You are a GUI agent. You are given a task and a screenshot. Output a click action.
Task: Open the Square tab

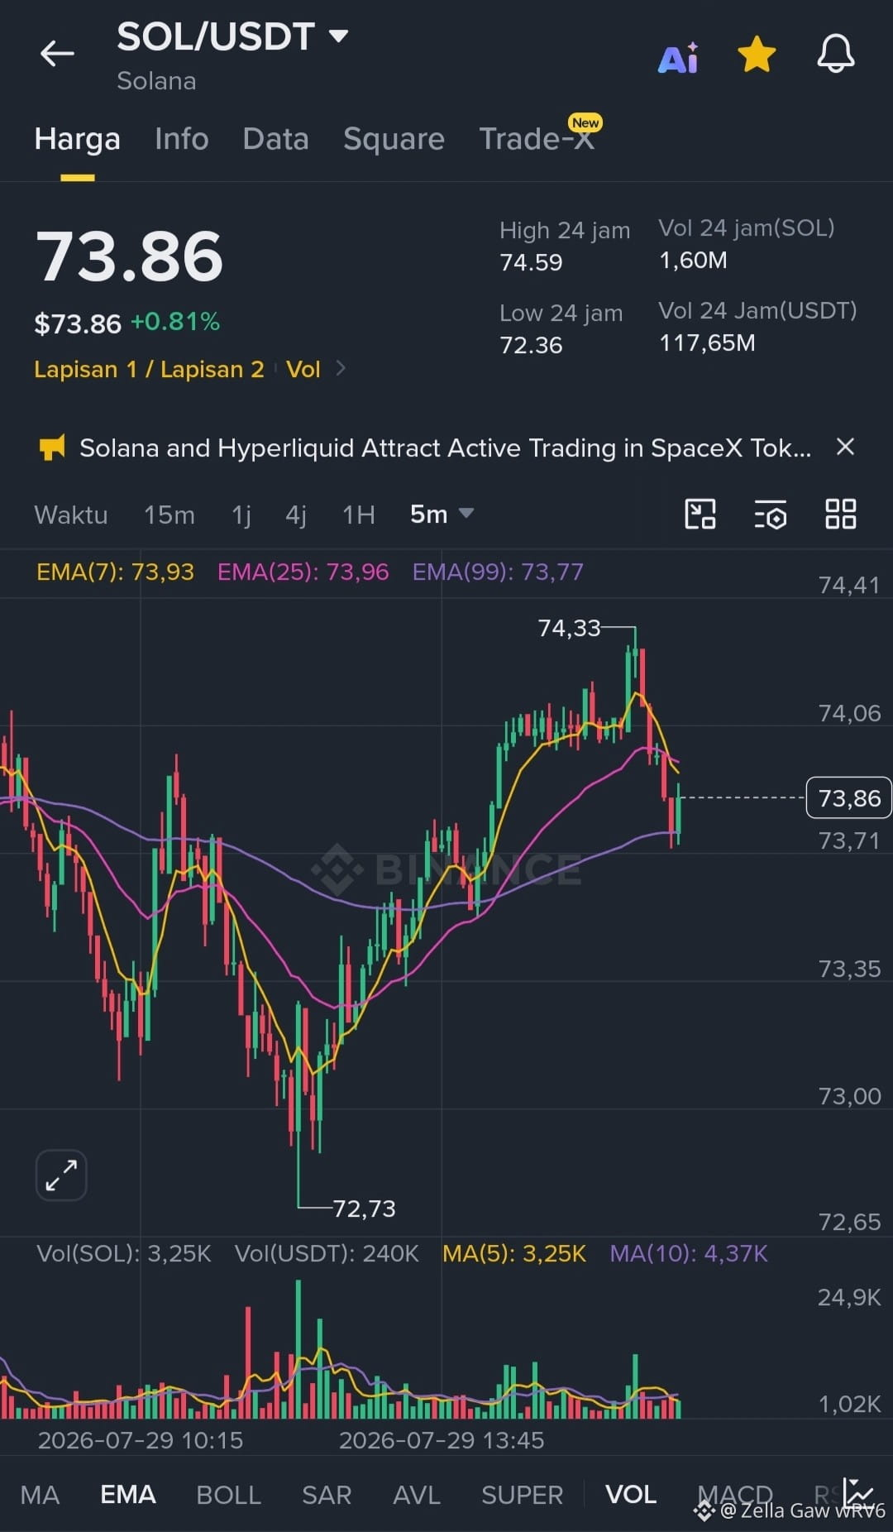pyautogui.click(x=394, y=139)
